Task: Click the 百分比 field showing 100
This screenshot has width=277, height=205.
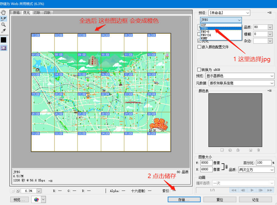Action: click(264, 163)
